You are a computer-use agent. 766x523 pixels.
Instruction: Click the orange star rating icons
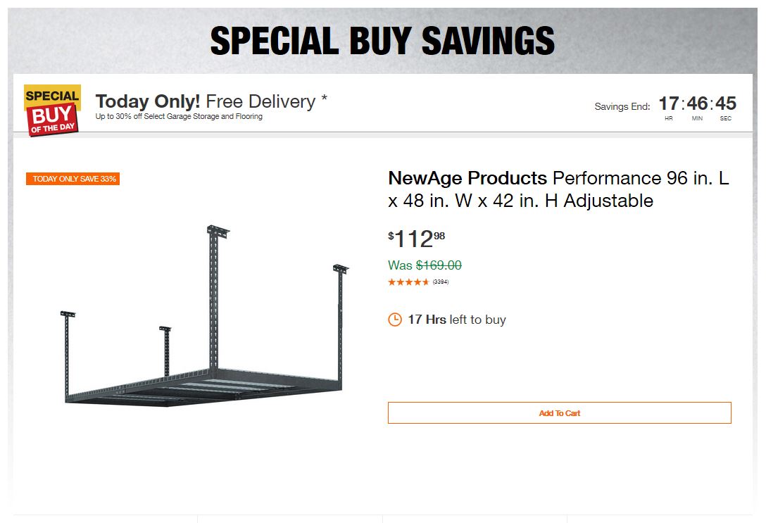pyautogui.click(x=408, y=282)
